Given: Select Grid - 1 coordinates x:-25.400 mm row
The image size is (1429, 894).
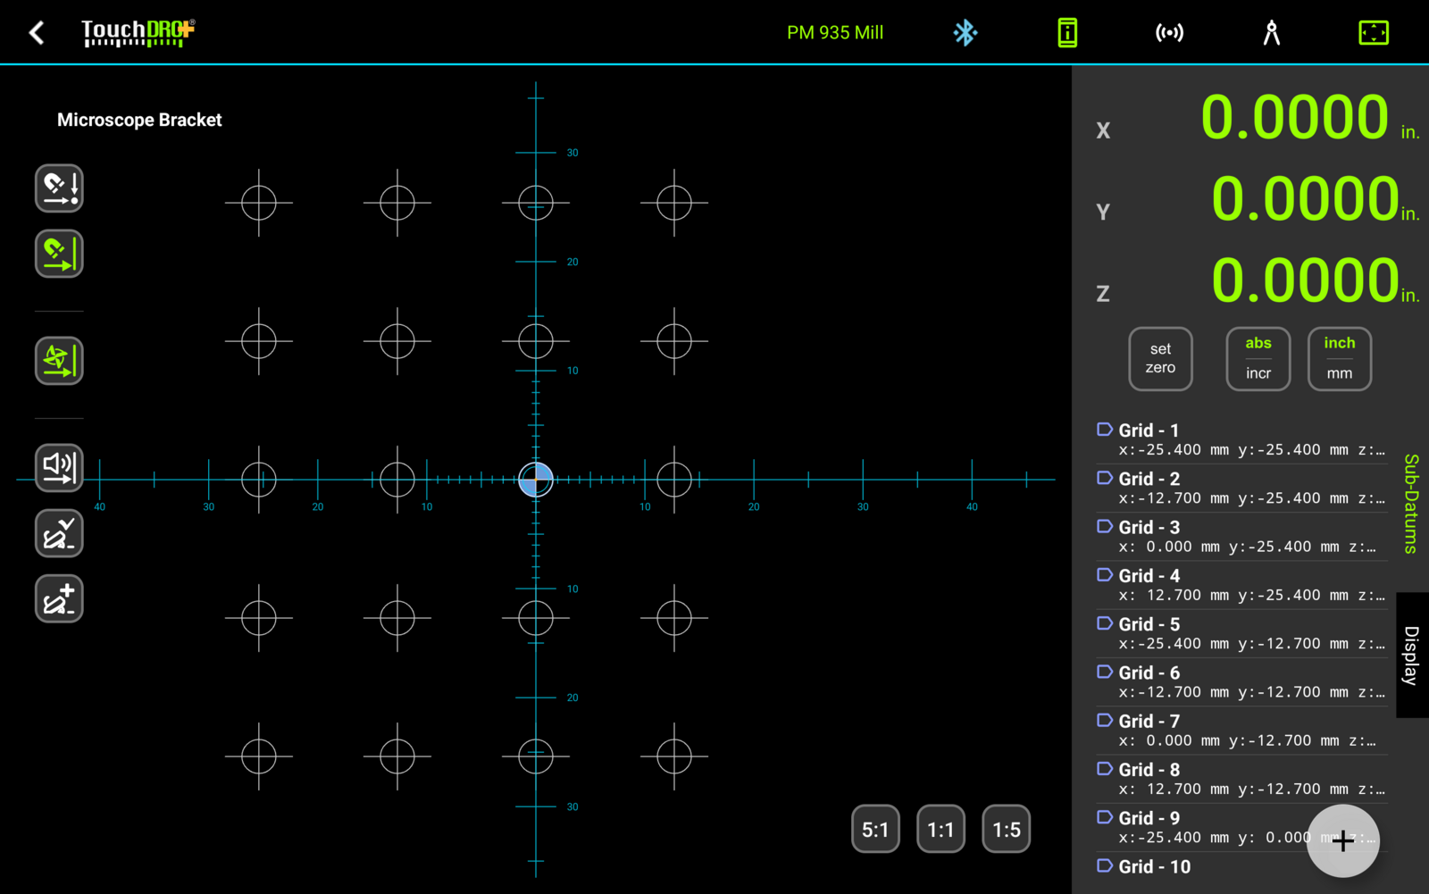Looking at the screenshot, I should 1251,450.
